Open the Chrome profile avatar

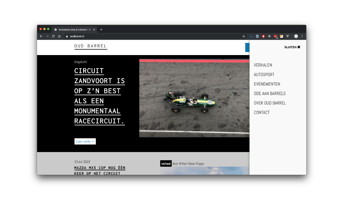[296, 36]
